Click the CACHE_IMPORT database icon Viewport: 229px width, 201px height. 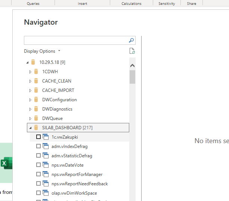tap(36, 90)
